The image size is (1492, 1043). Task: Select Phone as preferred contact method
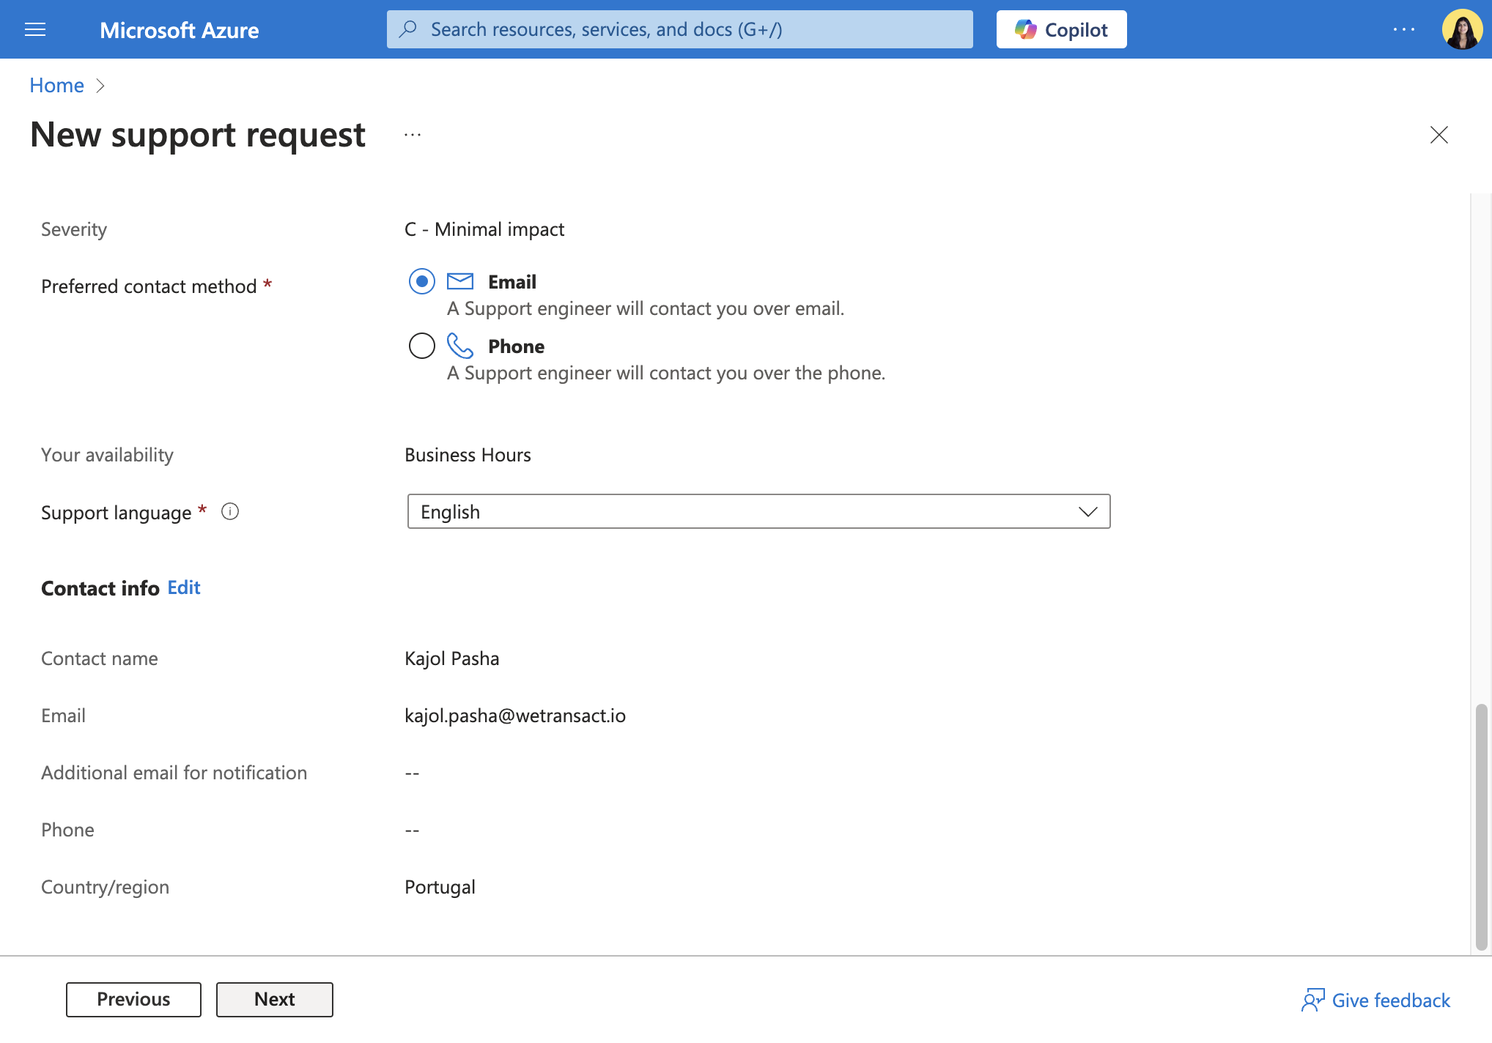tap(422, 346)
